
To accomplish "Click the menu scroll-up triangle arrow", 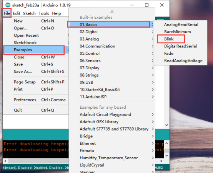I will point(112,11).
